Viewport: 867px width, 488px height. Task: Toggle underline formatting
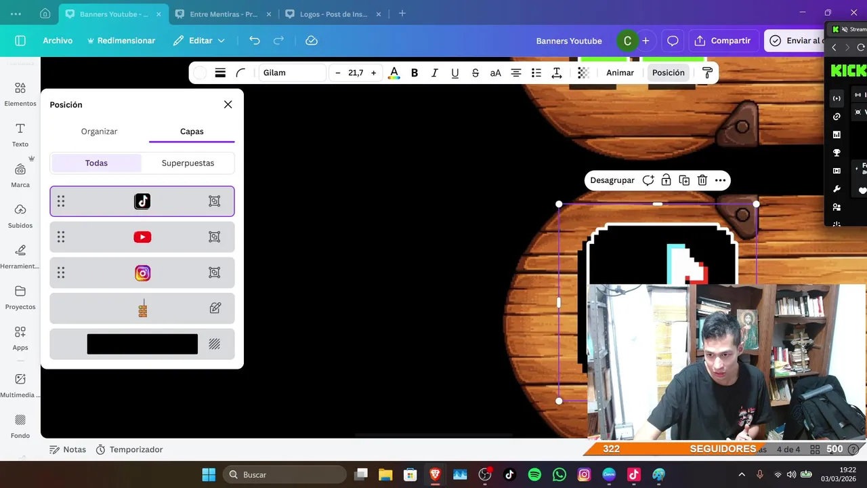point(455,73)
